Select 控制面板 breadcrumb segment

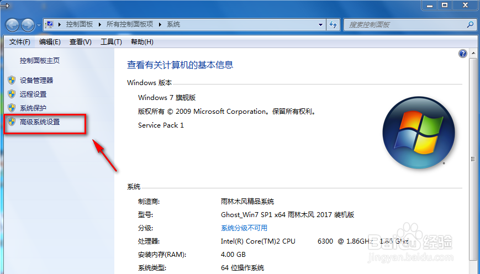(x=80, y=24)
